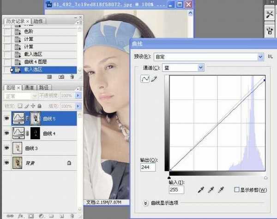Click the layer style fx icon
277x219 pixels.
pos(20,215)
